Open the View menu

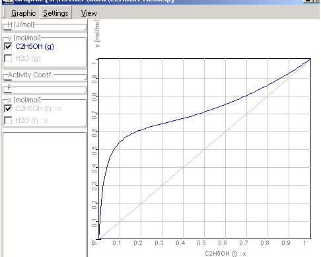point(89,13)
